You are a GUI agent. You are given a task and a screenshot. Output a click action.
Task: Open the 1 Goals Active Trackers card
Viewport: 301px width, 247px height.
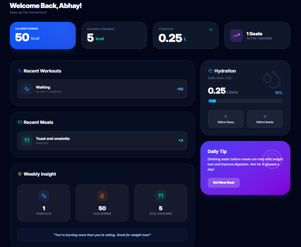coord(257,35)
